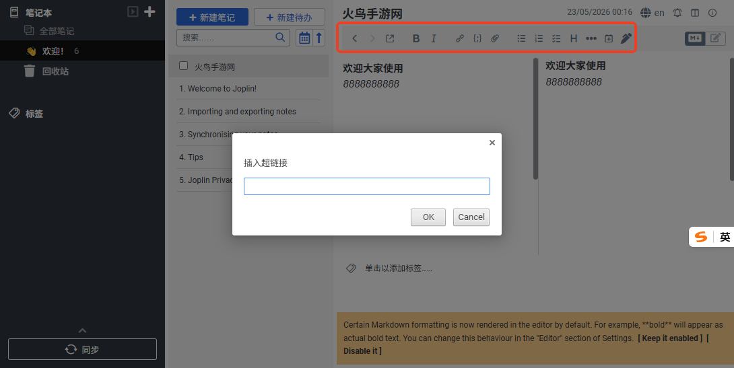Viewport: 734px width, 368px height.
Task: Click the rendered viewer pane scrollbar
Action: (x=732, y=119)
